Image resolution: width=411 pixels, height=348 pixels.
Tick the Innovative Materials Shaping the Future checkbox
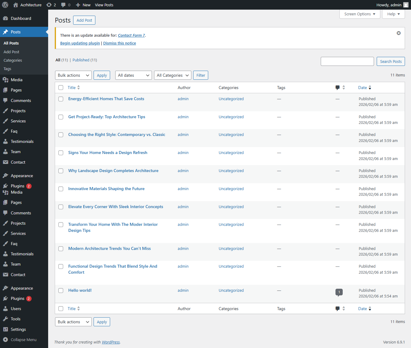(61, 189)
